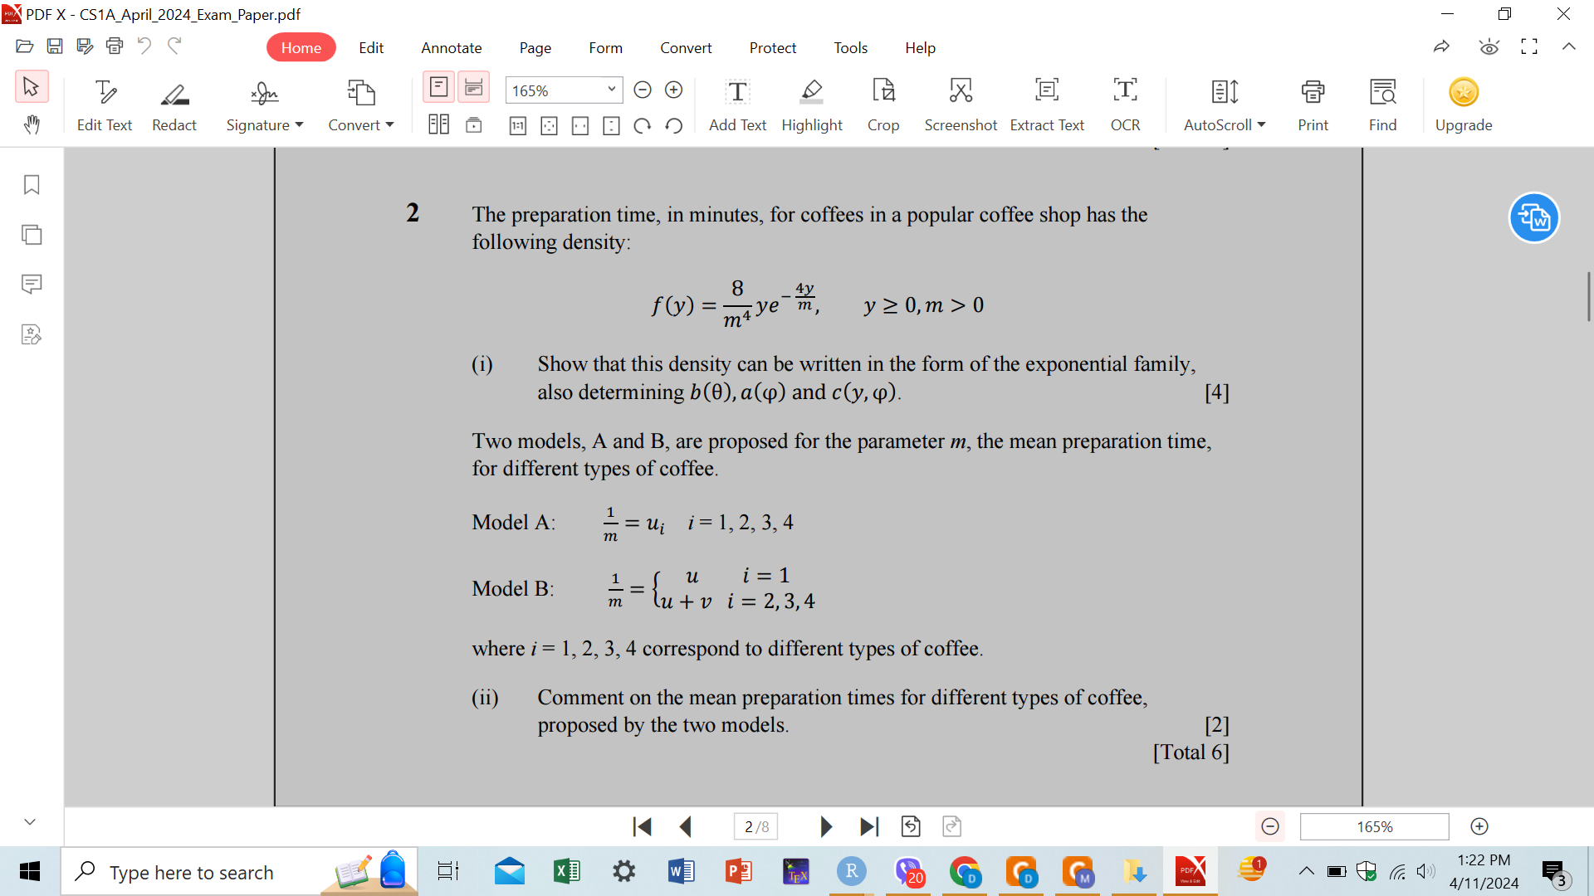Open Excel from the taskbar

click(567, 871)
